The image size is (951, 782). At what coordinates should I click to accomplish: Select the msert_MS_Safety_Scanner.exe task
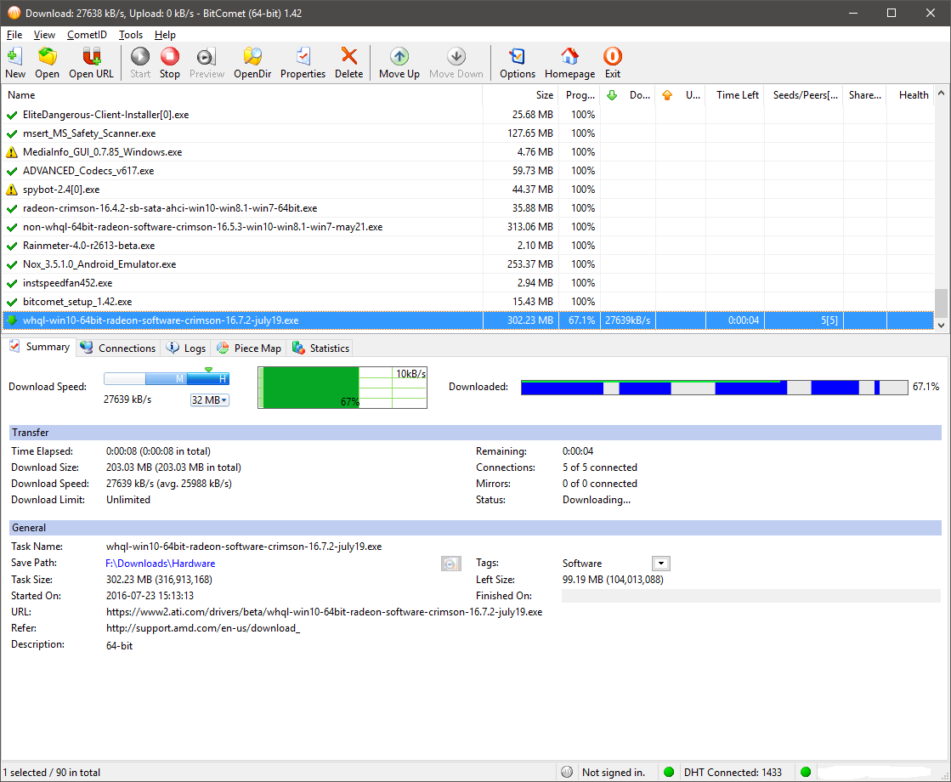coord(468,133)
